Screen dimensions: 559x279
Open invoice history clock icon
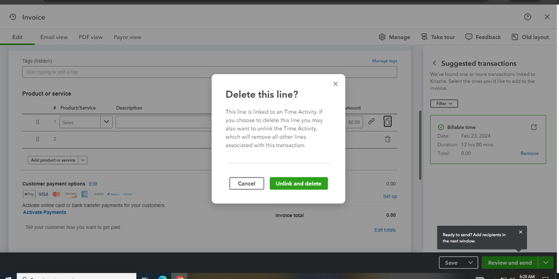click(x=13, y=17)
